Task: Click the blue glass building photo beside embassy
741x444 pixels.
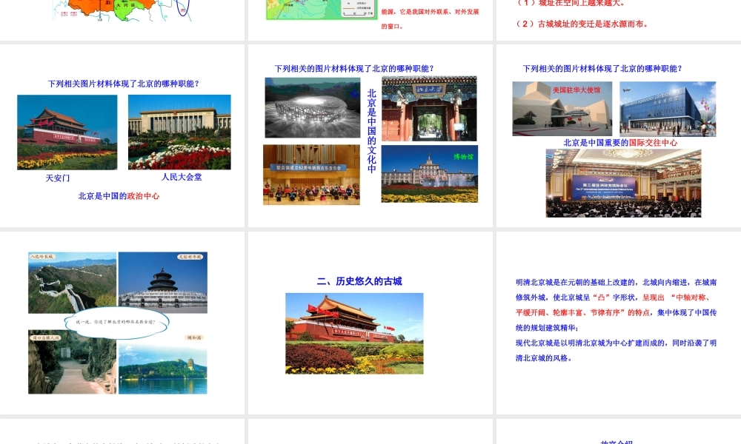Action: pos(668,109)
